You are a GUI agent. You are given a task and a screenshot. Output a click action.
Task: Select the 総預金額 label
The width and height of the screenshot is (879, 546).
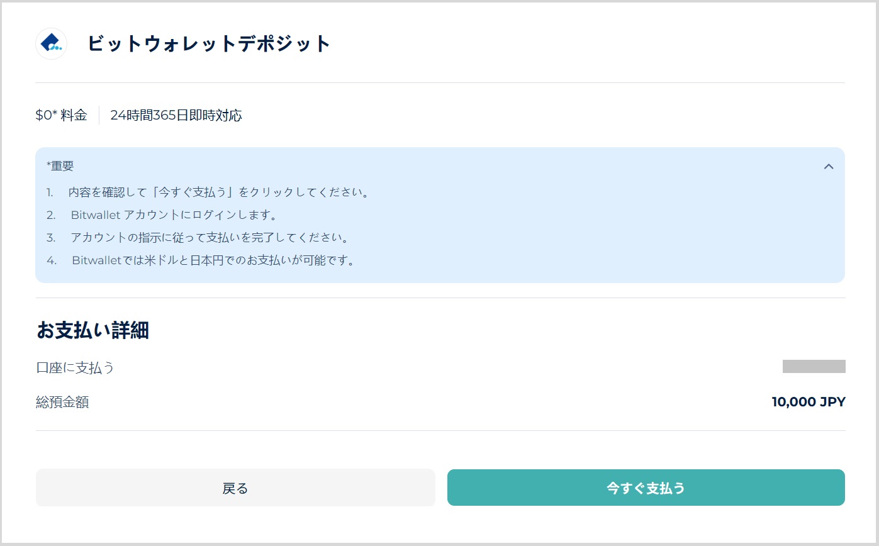pos(62,403)
